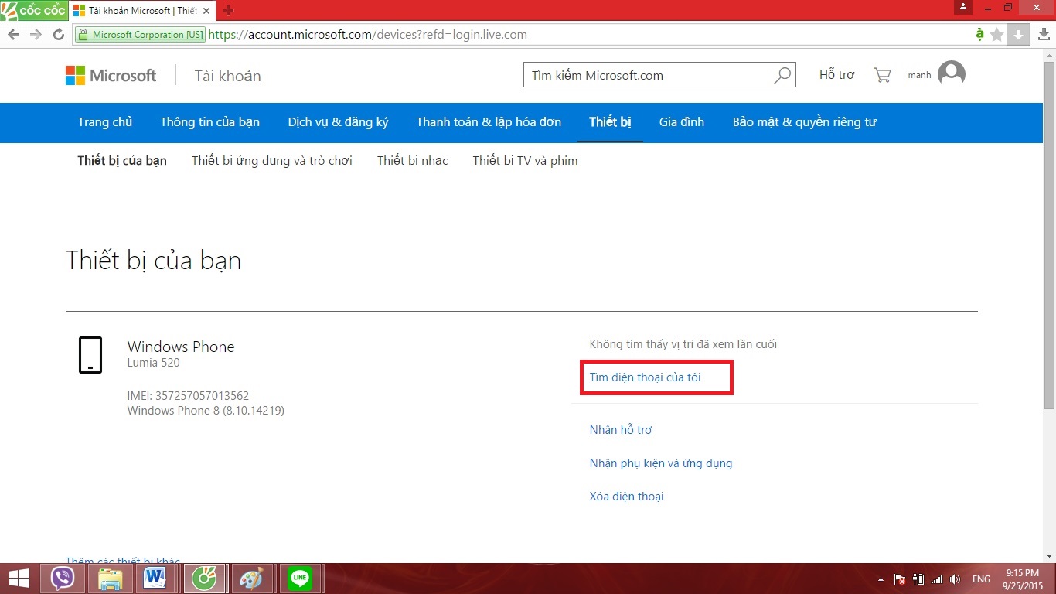Click the Nhận hỗ trợ link

click(621, 430)
